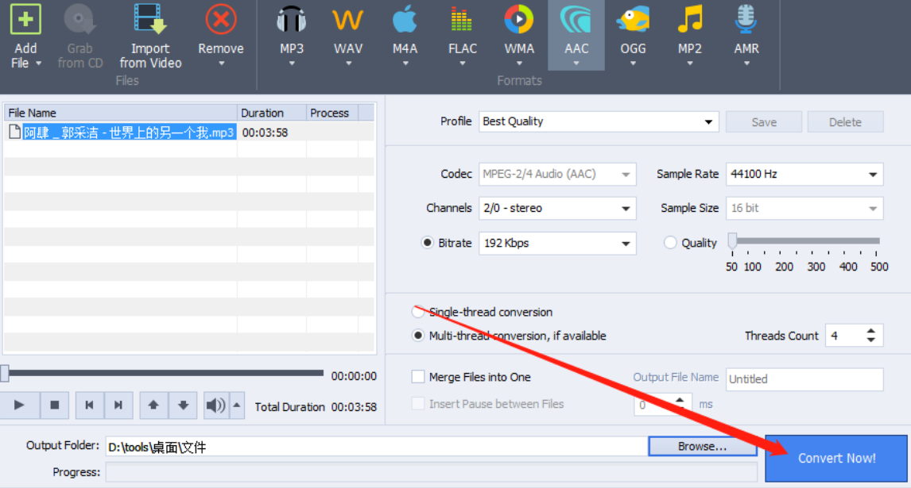Enable Merge Files into One
Viewport: 911px width, 488px height.
tap(417, 377)
